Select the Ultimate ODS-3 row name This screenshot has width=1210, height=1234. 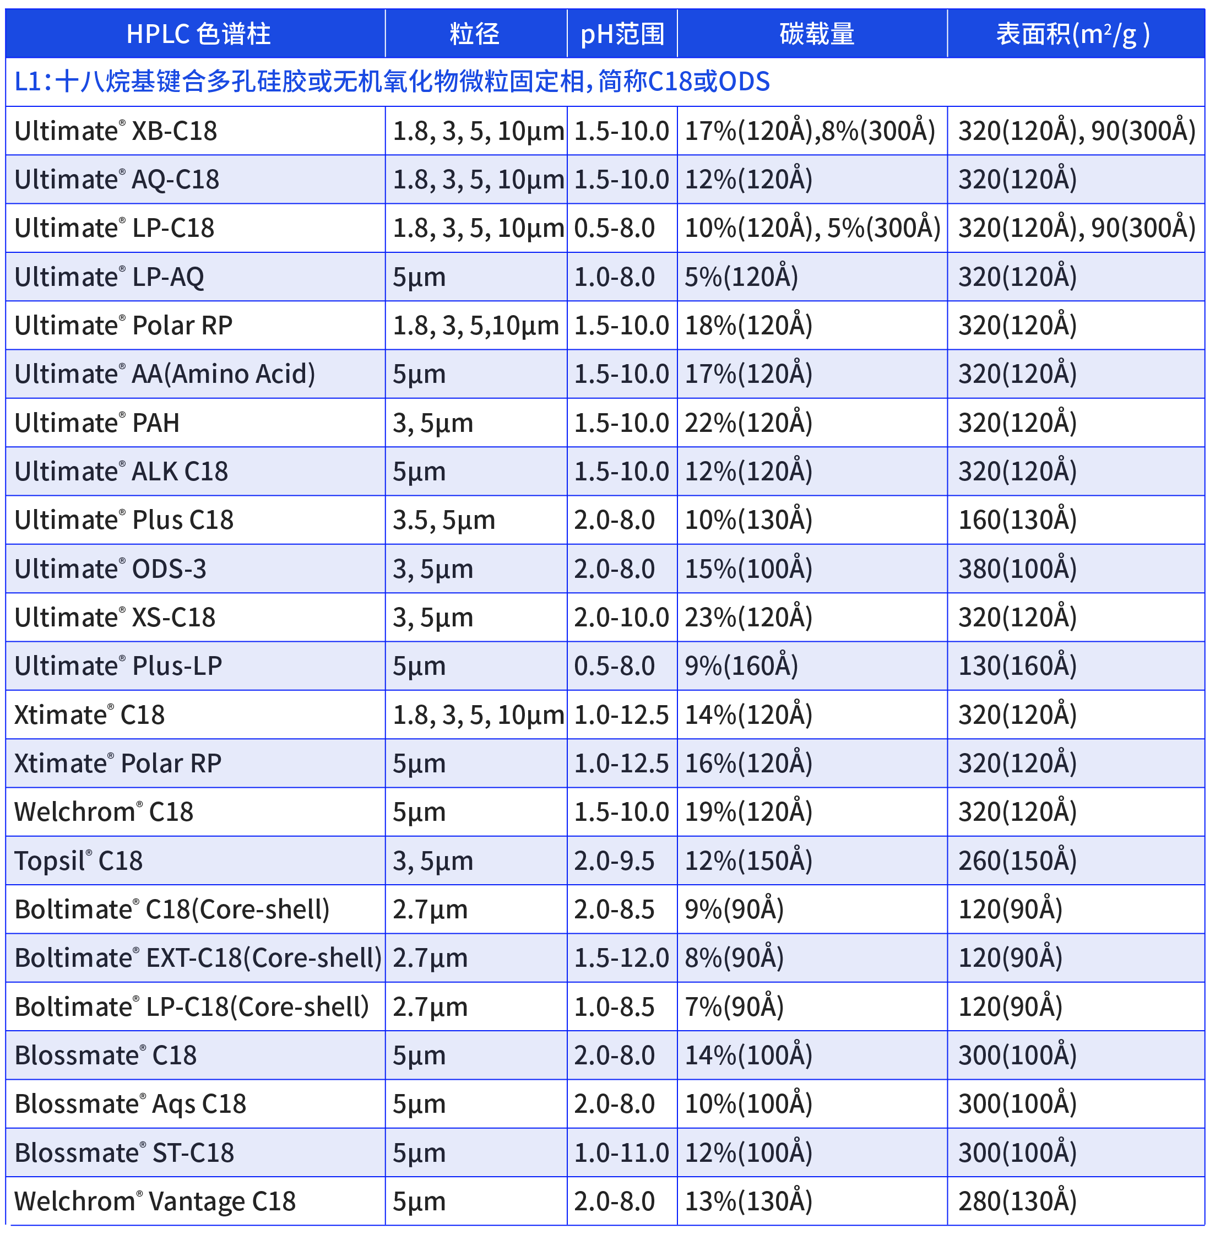111,569
